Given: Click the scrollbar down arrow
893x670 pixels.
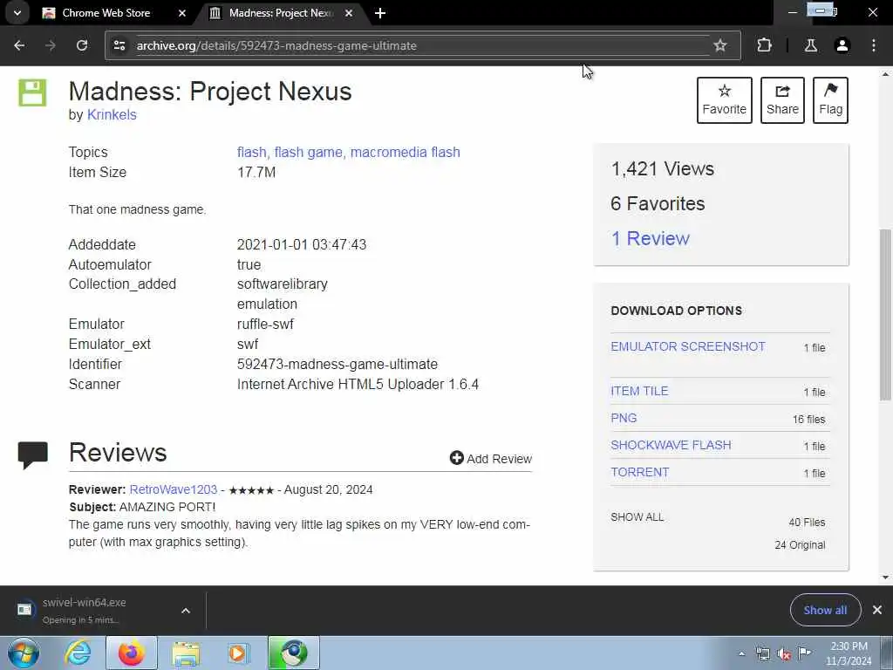Looking at the screenshot, I should pyautogui.click(x=885, y=578).
